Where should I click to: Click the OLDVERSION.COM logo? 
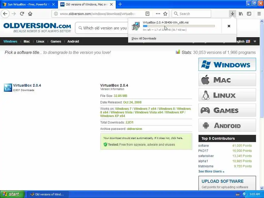click(x=37, y=27)
